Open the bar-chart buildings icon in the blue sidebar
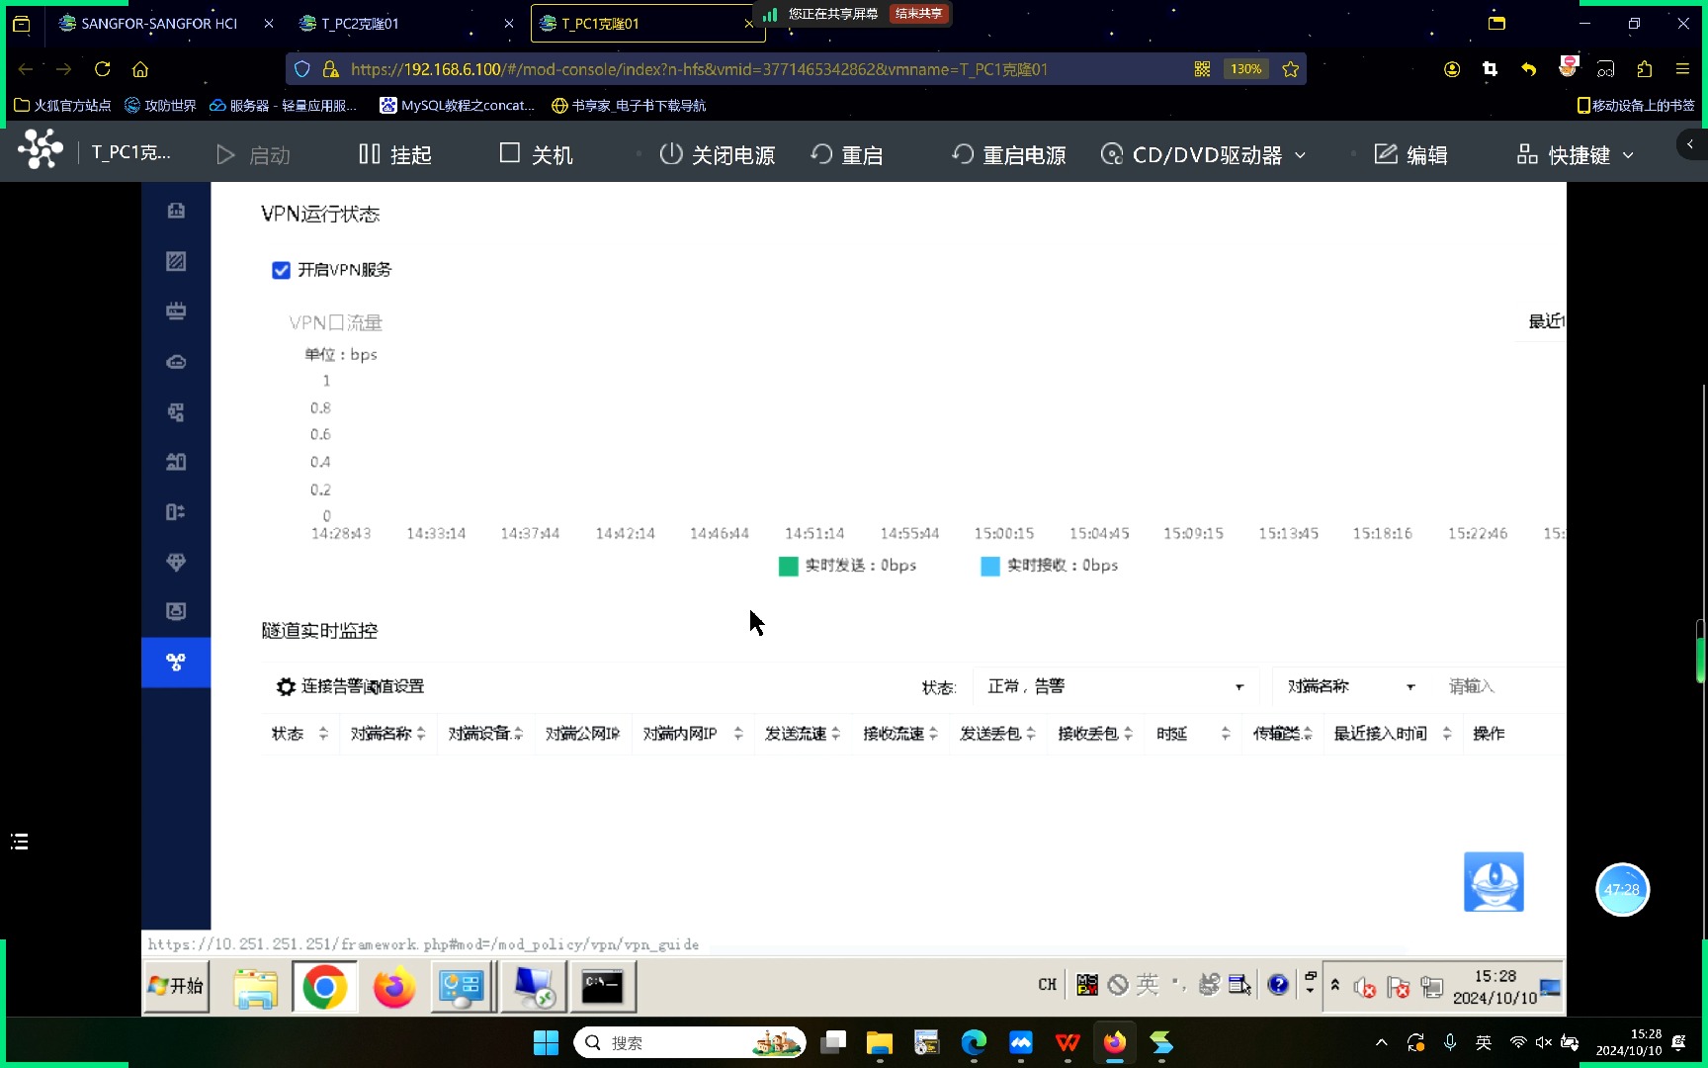 coord(176,462)
